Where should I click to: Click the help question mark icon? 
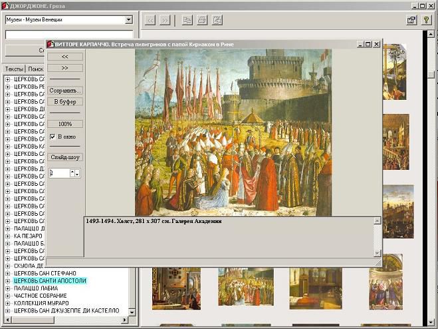tap(426, 20)
